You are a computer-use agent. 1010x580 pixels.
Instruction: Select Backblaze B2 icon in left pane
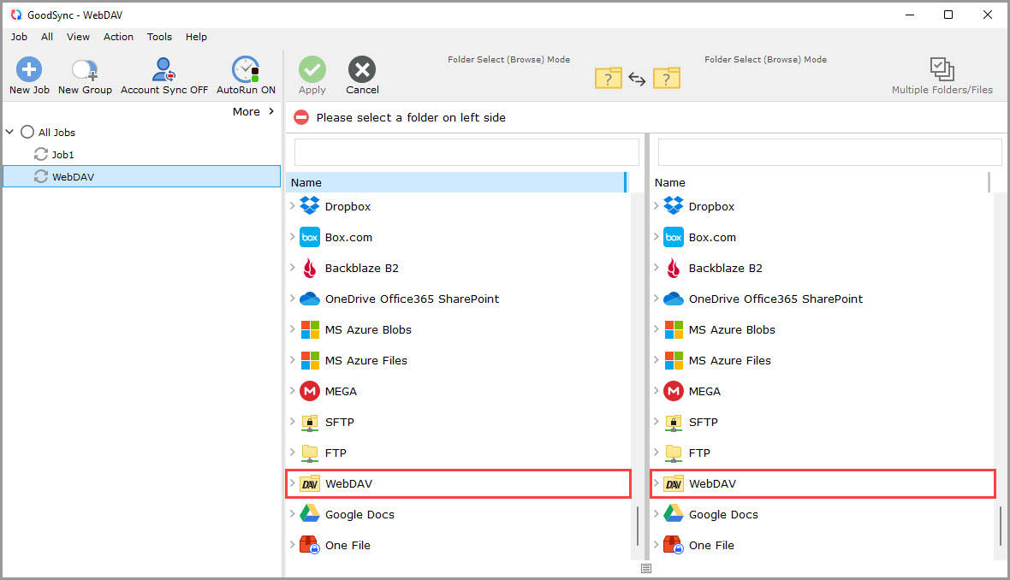pyautogui.click(x=310, y=268)
